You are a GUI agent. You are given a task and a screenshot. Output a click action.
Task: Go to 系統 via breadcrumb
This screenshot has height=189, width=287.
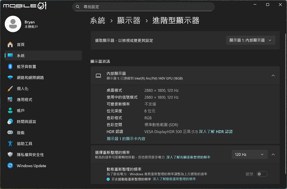click(98, 20)
